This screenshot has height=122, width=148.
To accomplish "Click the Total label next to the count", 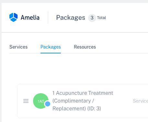I will [x=101, y=18].
